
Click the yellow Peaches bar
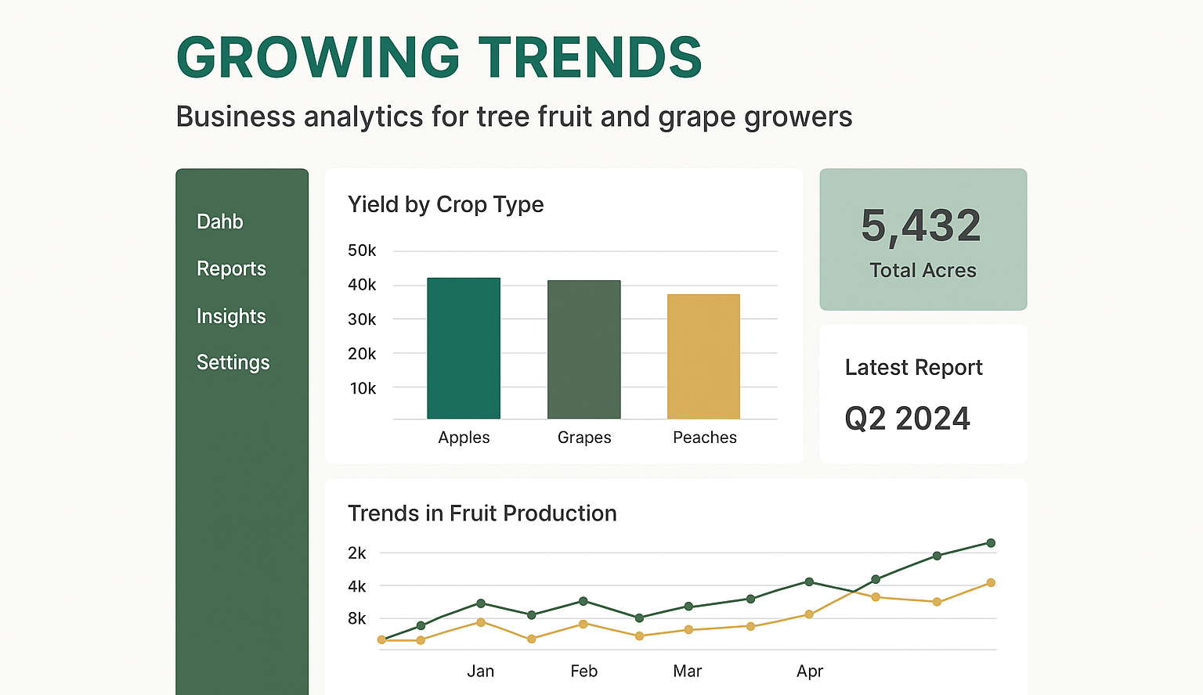703,356
